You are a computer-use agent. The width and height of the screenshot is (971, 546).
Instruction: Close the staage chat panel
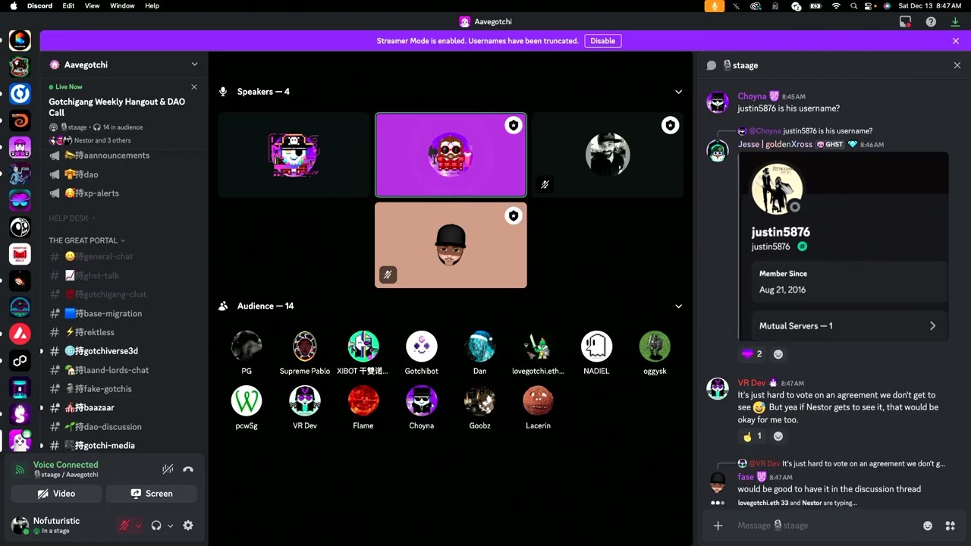[x=957, y=65]
